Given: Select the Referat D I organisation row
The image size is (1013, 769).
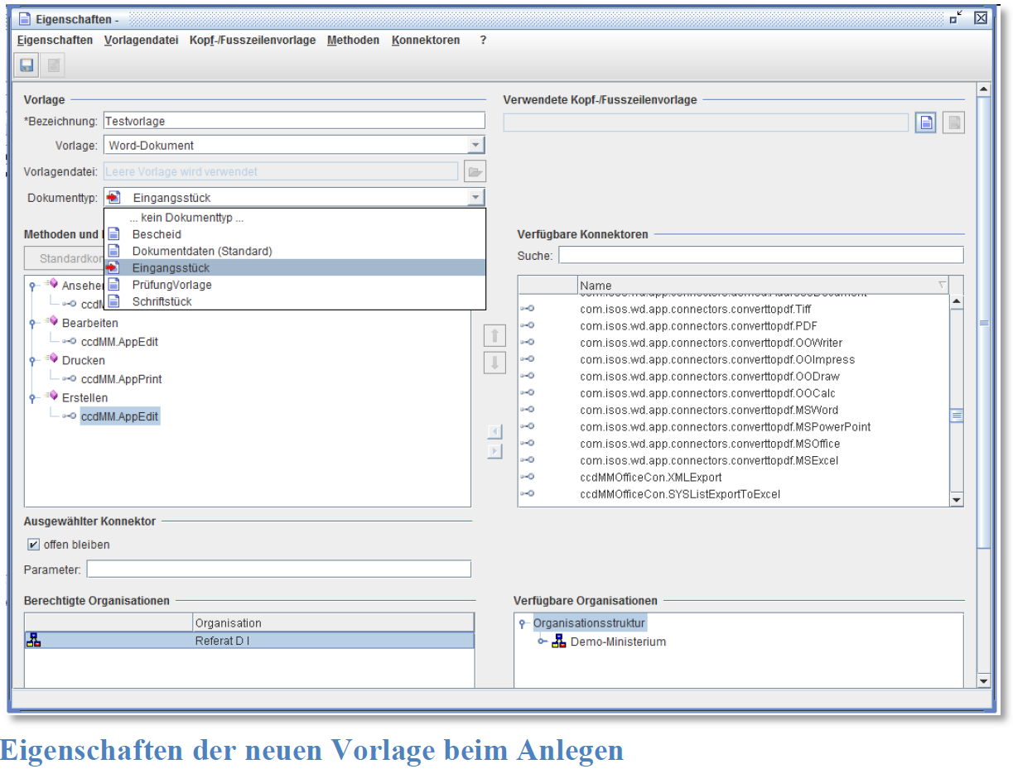Looking at the screenshot, I should [249, 641].
